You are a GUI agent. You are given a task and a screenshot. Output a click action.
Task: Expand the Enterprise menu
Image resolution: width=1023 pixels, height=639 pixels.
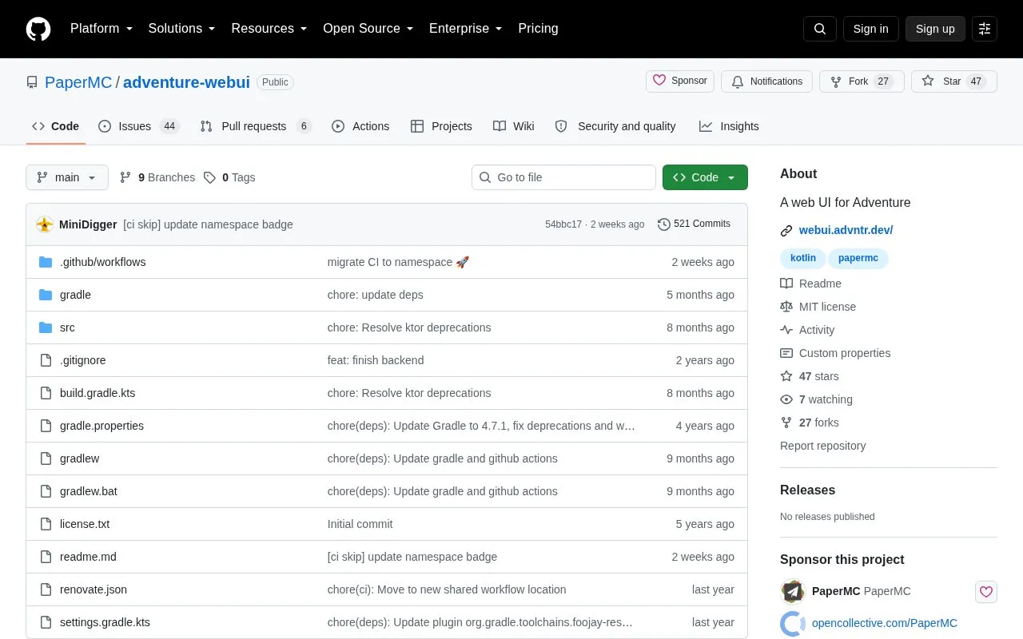(466, 29)
